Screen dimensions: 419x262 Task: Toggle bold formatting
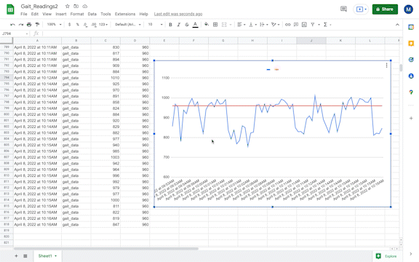170,25
